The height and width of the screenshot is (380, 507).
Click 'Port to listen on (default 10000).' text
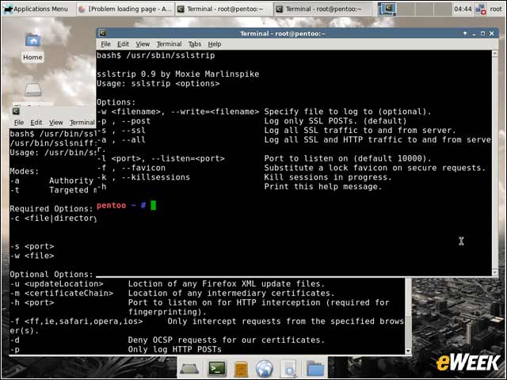point(348,158)
